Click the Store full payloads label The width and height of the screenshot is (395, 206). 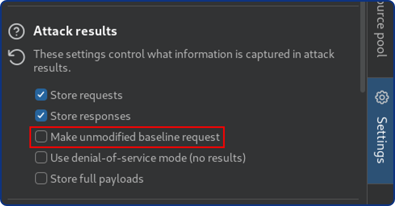97,179
